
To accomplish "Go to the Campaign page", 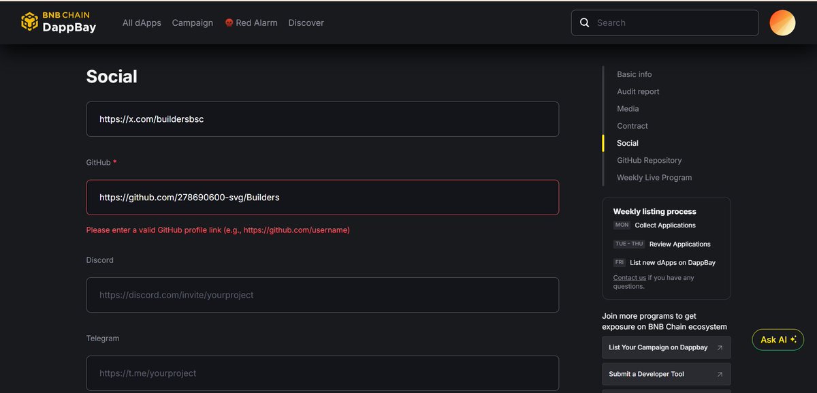I will click(x=193, y=22).
